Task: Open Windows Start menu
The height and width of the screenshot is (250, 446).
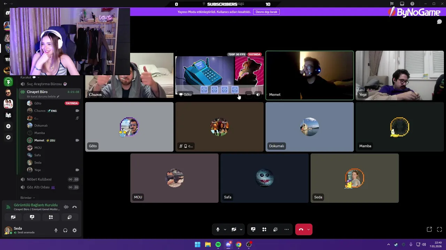Action: (198, 244)
